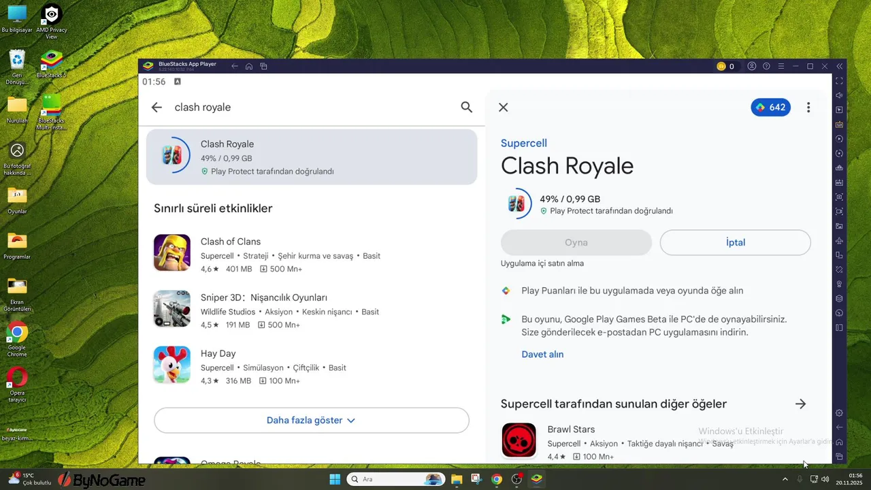Click the BlueStacks volume icon
The height and width of the screenshot is (490, 871).
click(x=839, y=95)
